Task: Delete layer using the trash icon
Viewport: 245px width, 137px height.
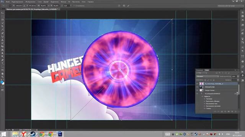Action: coord(235,112)
